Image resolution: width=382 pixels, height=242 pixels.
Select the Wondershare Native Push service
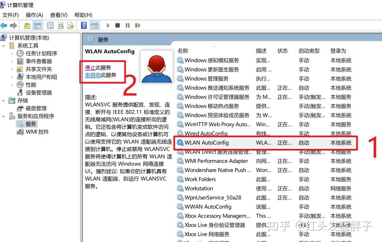(266, 170)
